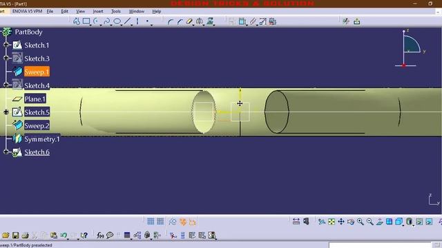Open the Help menu
Screen dimensions: 442x248
pyautogui.click(x=157, y=11)
